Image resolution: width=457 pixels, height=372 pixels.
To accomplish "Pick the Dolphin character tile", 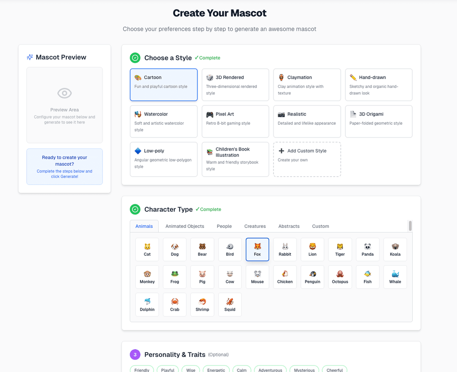I will point(147,304).
